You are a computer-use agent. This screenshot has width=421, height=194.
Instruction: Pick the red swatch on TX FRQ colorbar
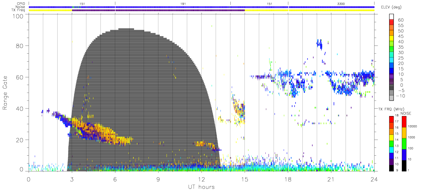pyautogui.click(x=391, y=119)
